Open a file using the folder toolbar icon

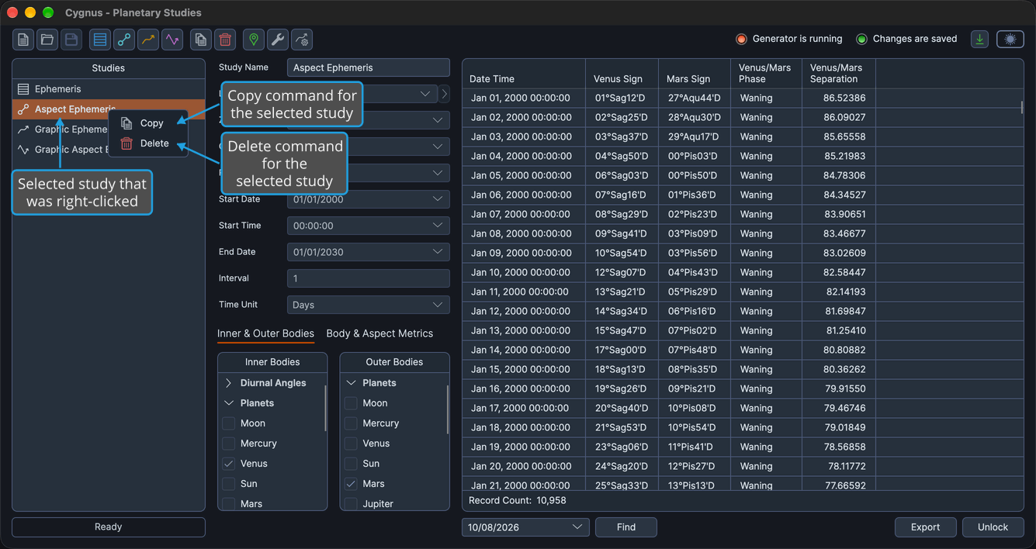point(47,40)
